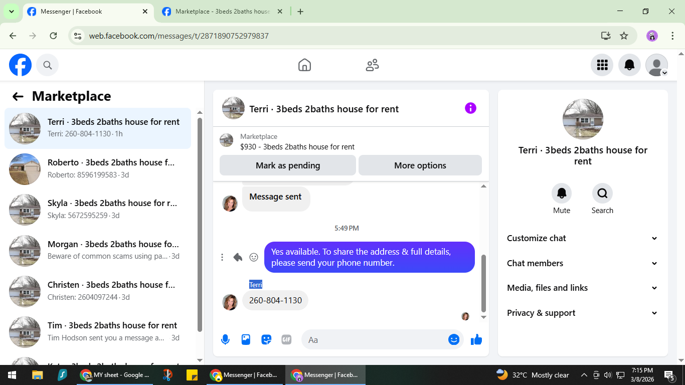The height and width of the screenshot is (385, 685).
Task: Go back using Marketplace arrow
Action: (18, 96)
